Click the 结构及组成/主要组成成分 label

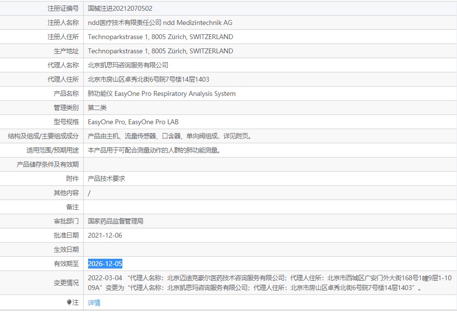44,136
